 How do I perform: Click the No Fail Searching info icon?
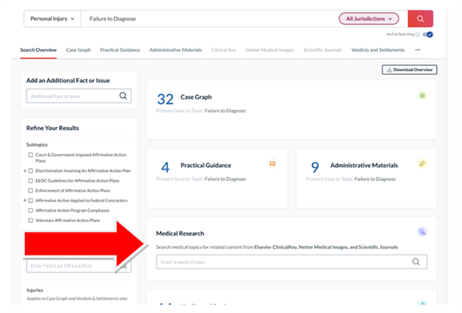coord(417,34)
